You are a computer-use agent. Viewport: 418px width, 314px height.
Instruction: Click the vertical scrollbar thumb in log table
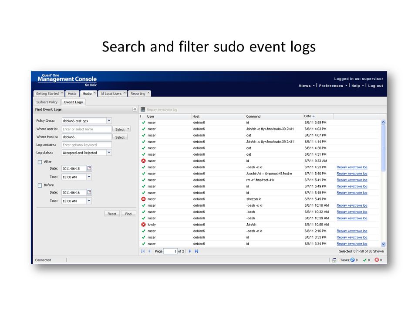tap(383, 148)
